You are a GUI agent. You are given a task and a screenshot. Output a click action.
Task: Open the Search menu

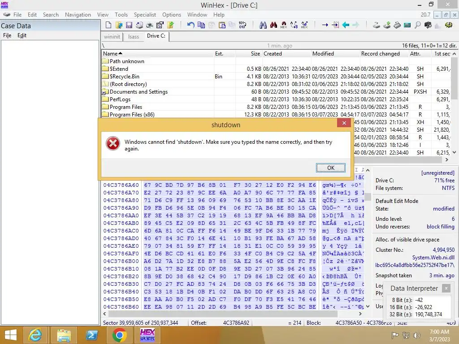point(51,15)
